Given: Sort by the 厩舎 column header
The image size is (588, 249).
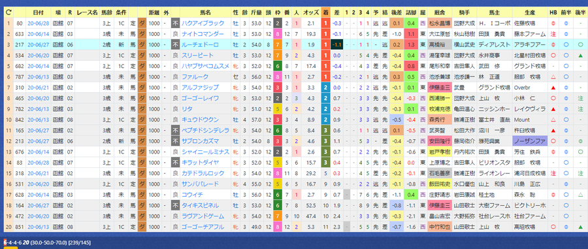Looking at the screenshot, I should (x=439, y=12).
